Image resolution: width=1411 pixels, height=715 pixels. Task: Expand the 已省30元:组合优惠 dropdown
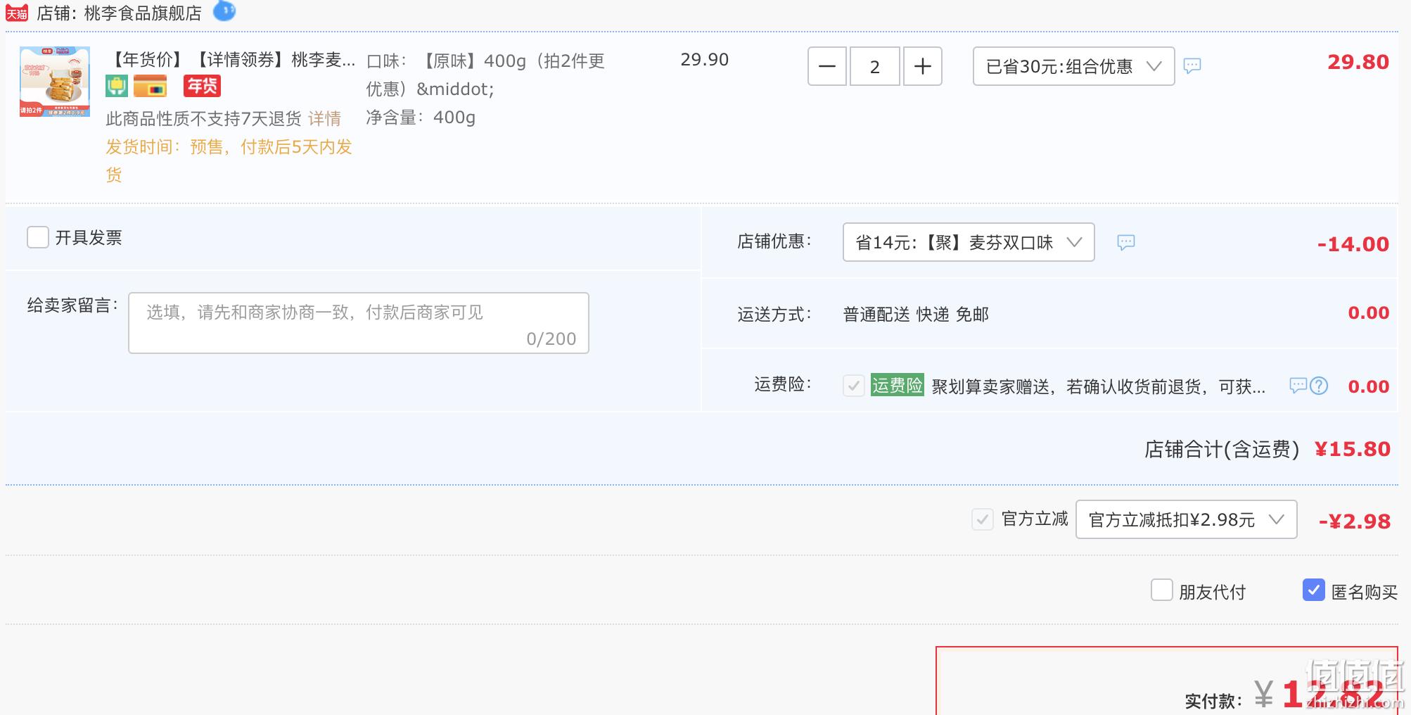point(1073,66)
